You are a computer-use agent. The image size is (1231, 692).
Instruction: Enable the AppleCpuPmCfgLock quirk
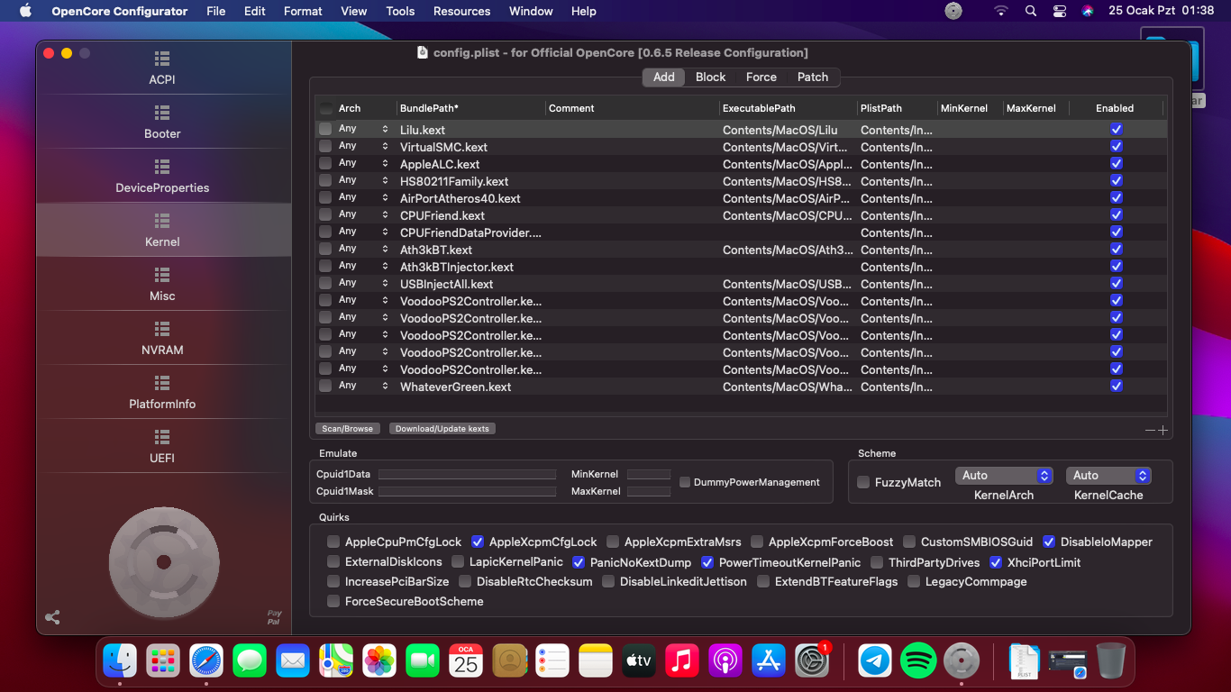[333, 542]
